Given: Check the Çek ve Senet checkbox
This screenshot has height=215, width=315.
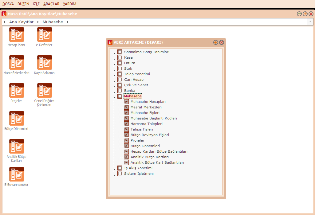Looking at the screenshot, I should tap(120, 85).
